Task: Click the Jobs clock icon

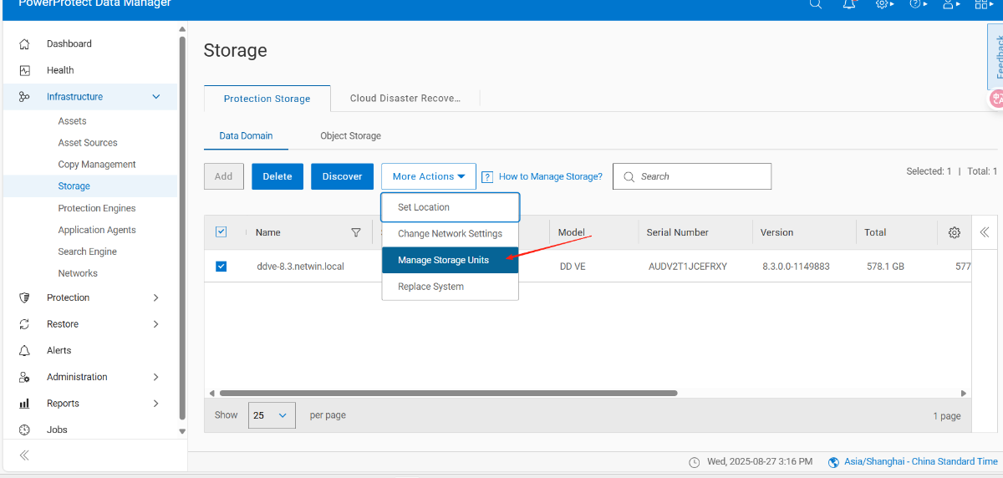Action: pos(24,430)
